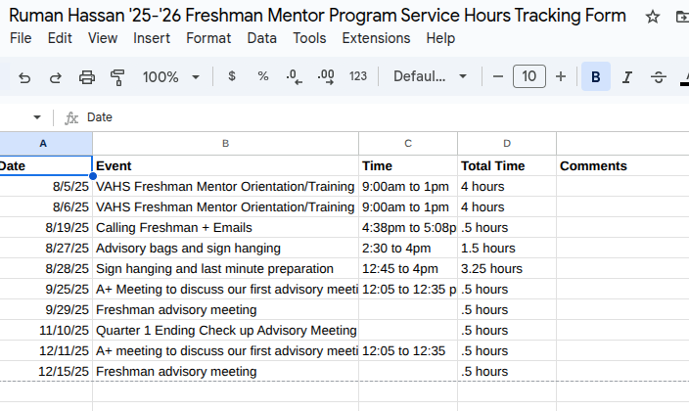Open the Extensions menu
This screenshot has width=689, height=411.
(376, 38)
